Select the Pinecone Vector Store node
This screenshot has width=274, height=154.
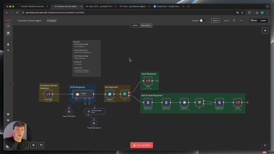[95, 111]
